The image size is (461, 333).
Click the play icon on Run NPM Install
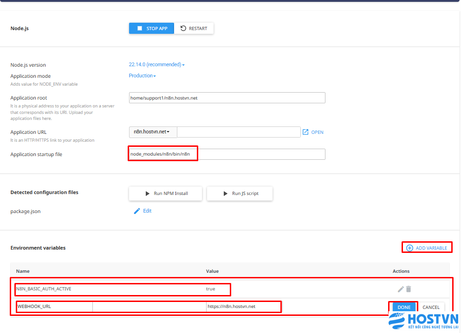147,194
